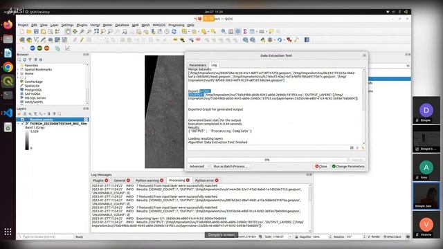Toggle the Render checkbox in status bar
This screenshot has height=249, width=443.
pos(369,237)
